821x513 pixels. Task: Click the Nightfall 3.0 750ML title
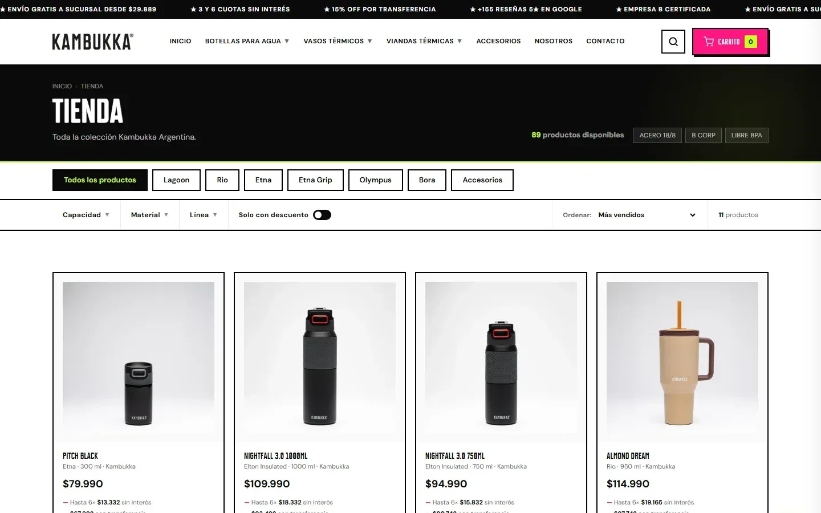[x=455, y=456]
